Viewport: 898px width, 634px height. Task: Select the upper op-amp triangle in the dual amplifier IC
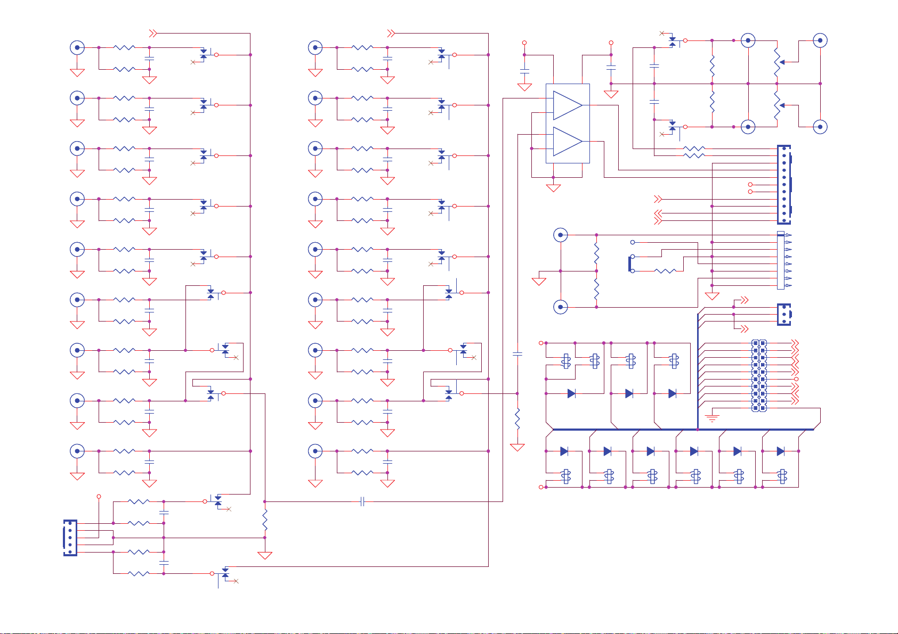tap(568, 105)
